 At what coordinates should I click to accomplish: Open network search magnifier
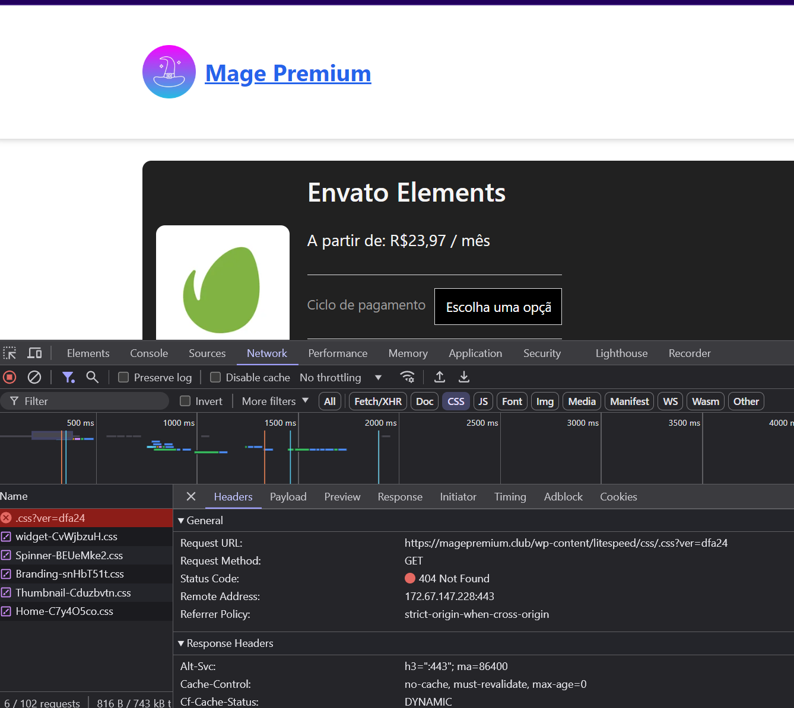pos(93,377)
